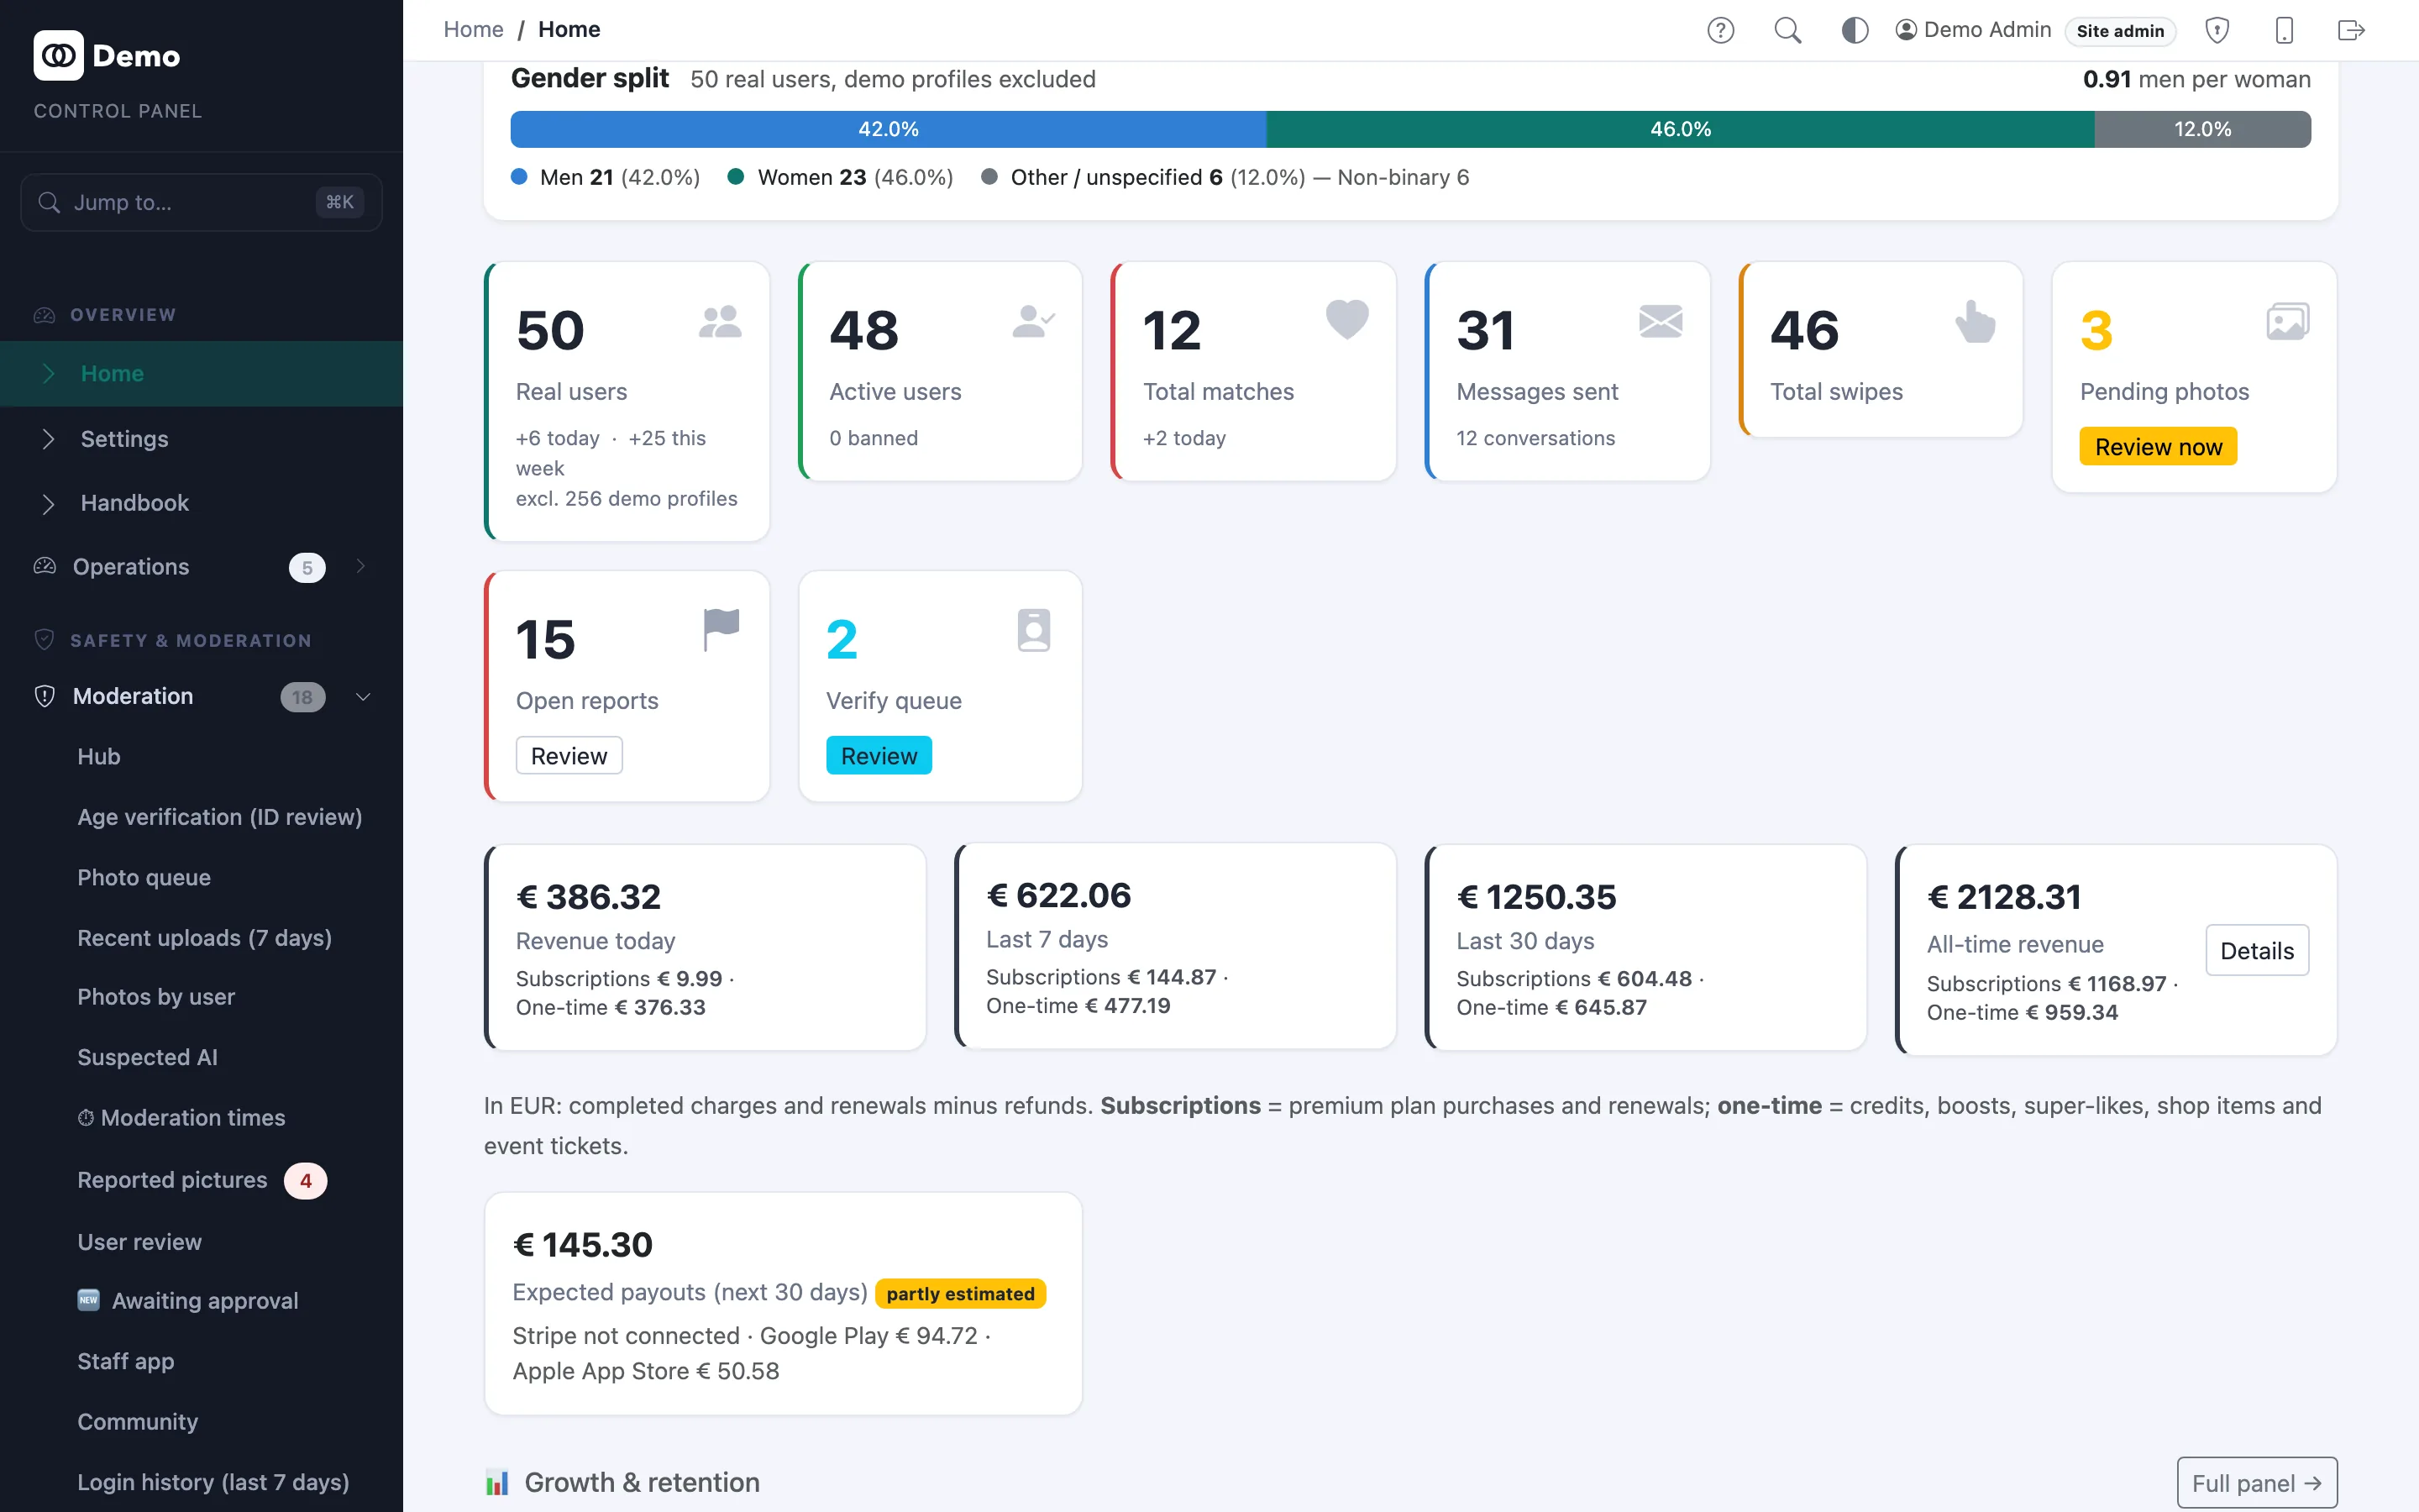2419x1512 pixels.
Task: Go to User review
Action: click(139, 1241)
